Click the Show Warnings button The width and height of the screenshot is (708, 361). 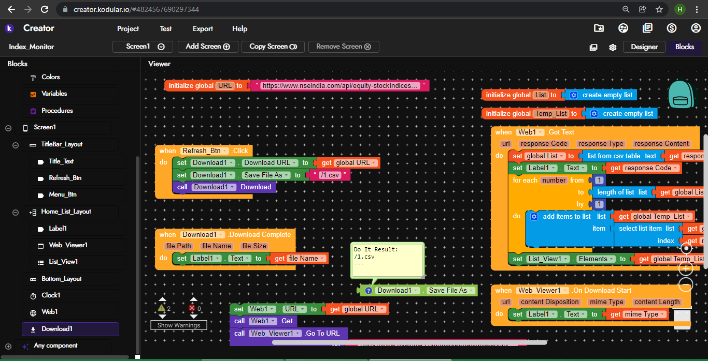[x=179, y=325]
